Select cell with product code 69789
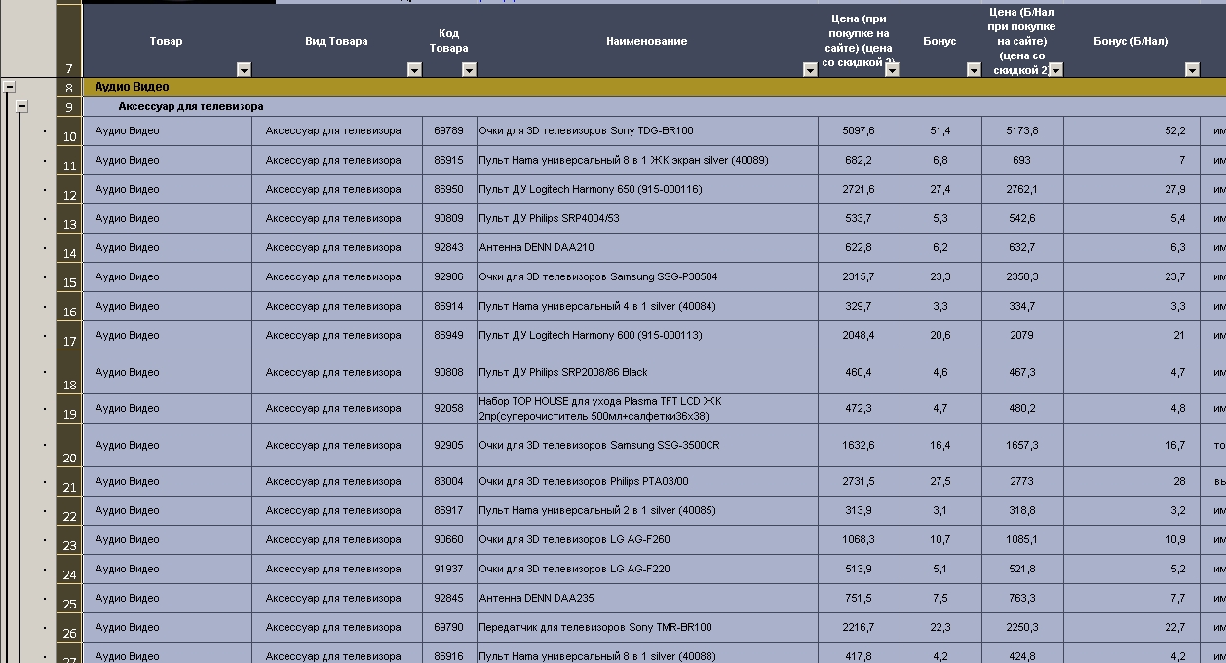This screenshot has height=663, width=1226. (449, 131)
